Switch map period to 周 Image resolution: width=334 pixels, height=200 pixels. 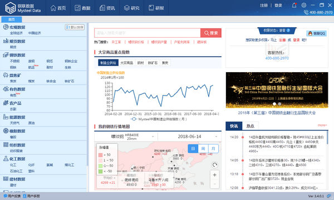[x=203, y=148]
